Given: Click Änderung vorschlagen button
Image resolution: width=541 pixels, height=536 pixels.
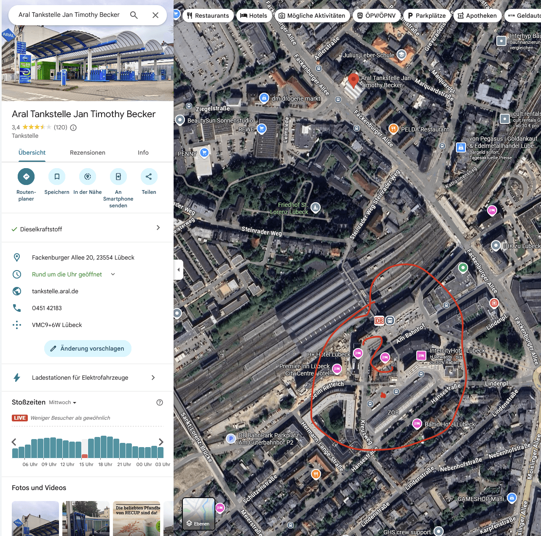Looking at the screenshot, I should pos(88,348).
